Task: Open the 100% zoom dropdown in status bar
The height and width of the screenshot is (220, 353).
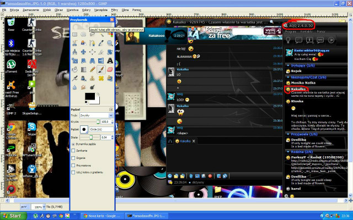Action: (38, 207)
